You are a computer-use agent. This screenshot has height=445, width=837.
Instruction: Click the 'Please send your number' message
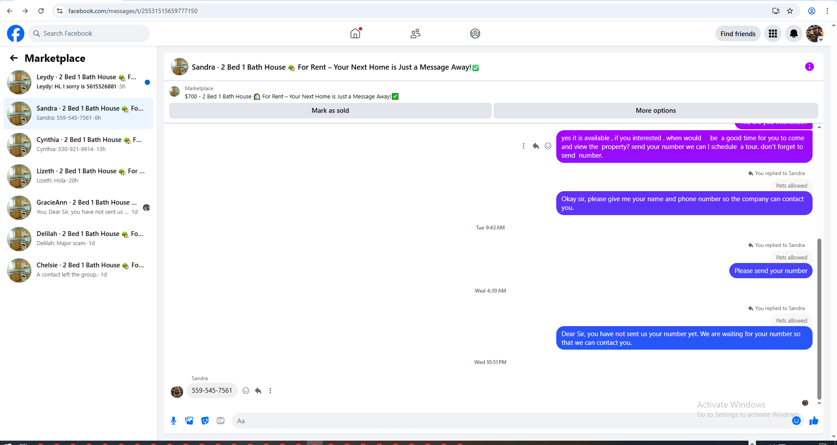pos(771,271)
